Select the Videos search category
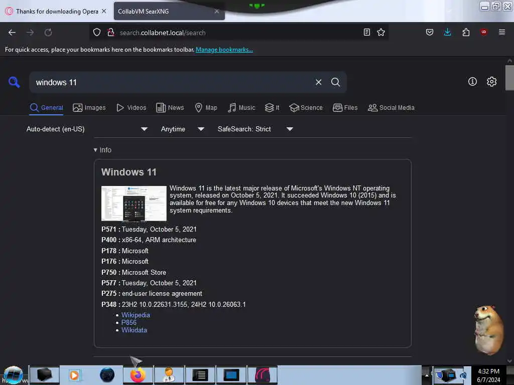The image size is (514, 385). (132, 108)
